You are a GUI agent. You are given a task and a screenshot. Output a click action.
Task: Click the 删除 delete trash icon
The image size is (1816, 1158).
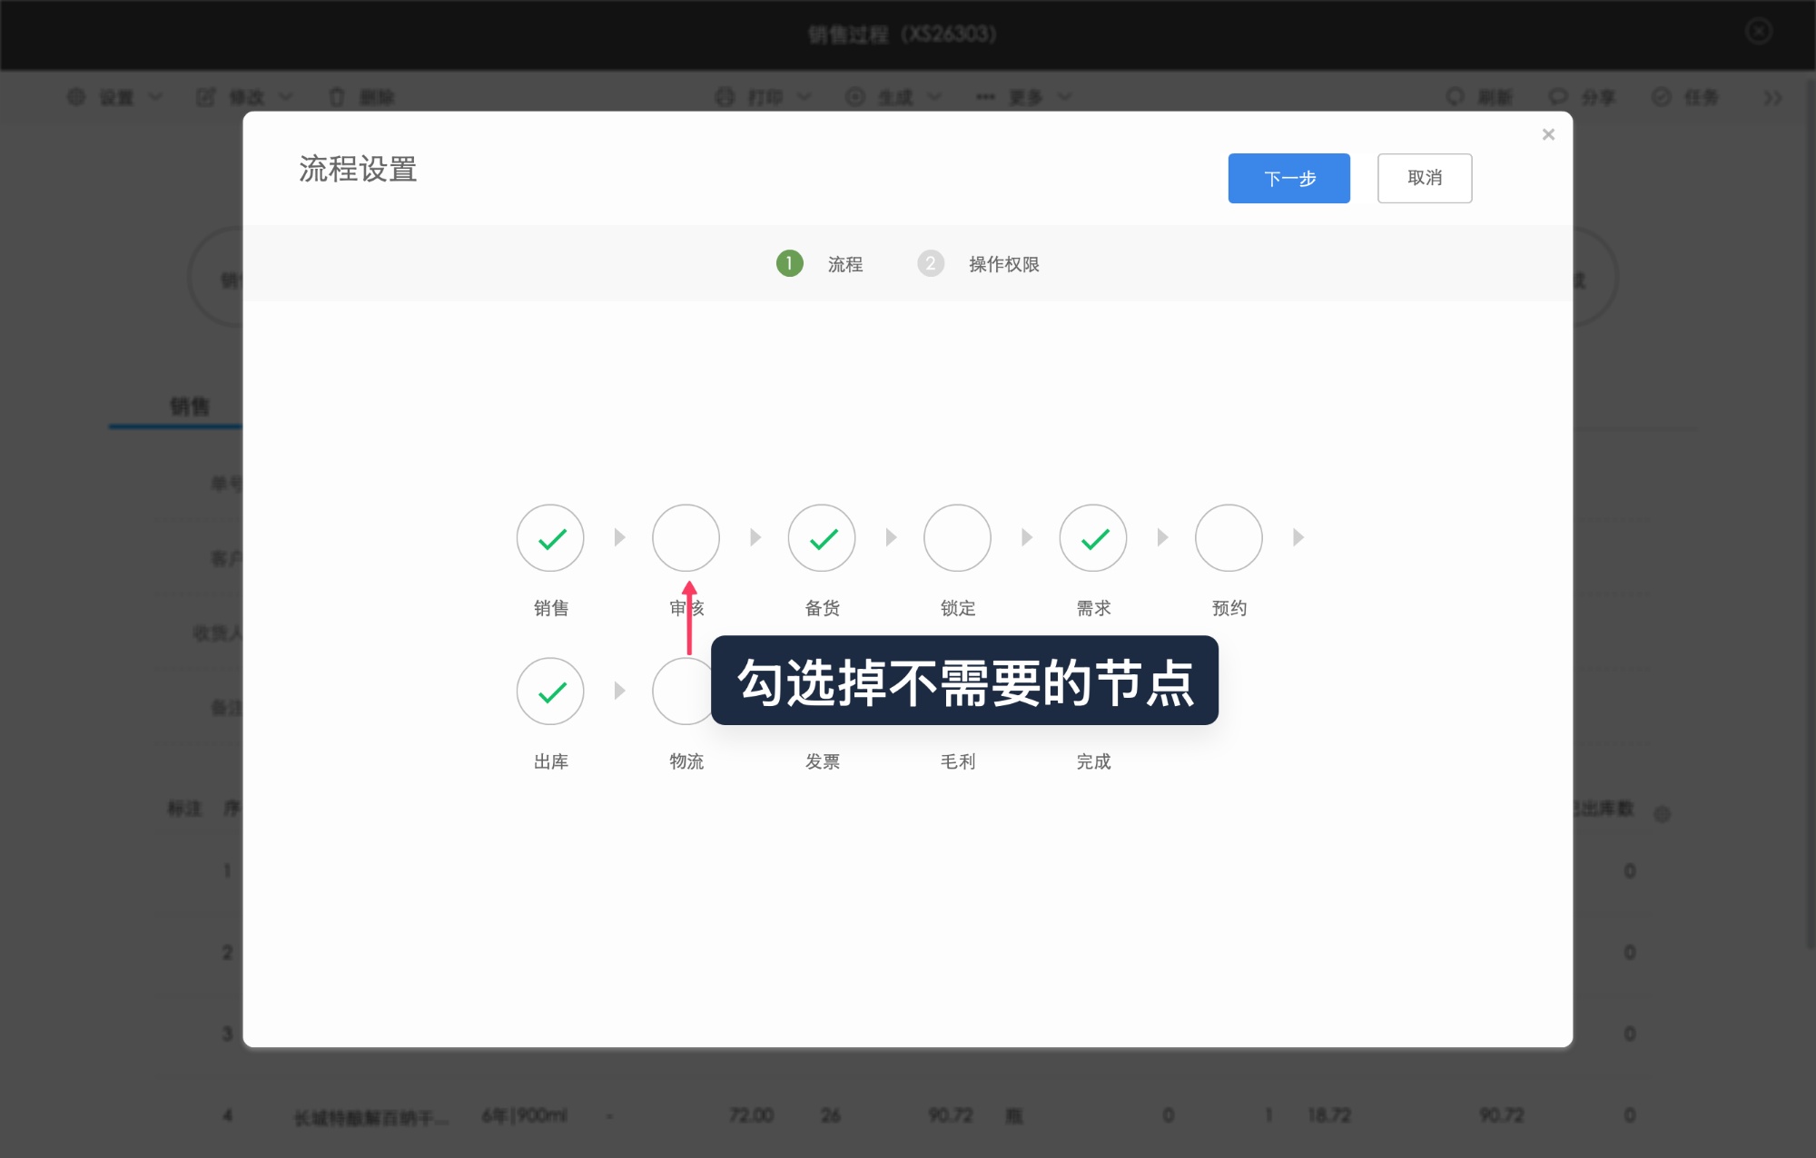click(x=336, y=96)
